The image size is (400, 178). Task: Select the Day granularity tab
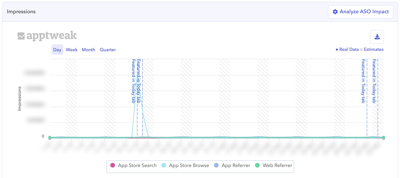[x=57, y=50]
